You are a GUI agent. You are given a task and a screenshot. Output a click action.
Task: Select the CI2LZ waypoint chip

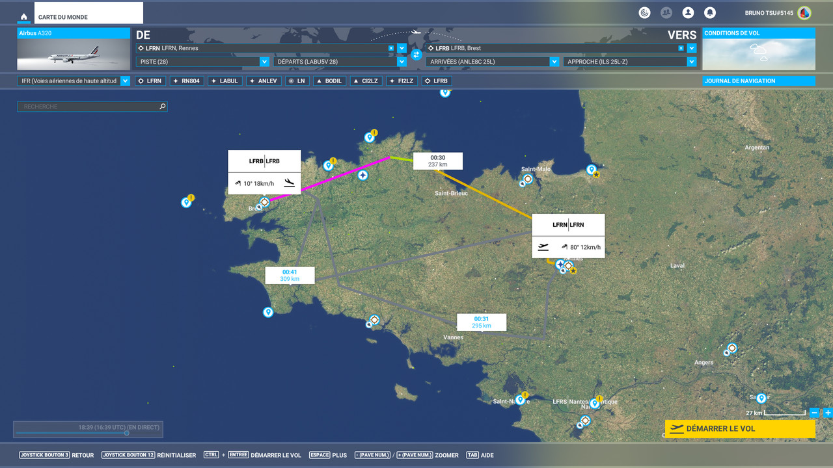point(366,81)
